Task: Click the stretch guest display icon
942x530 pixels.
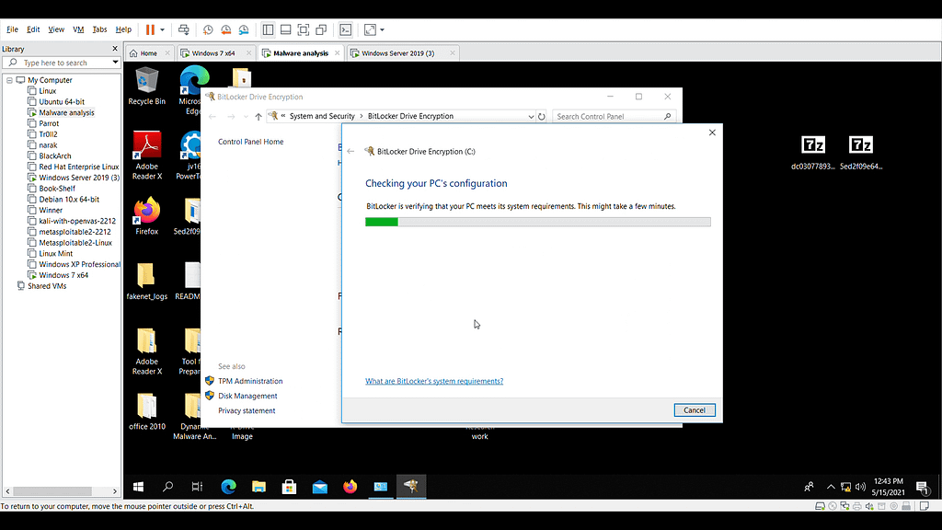Action: point(370,29)
